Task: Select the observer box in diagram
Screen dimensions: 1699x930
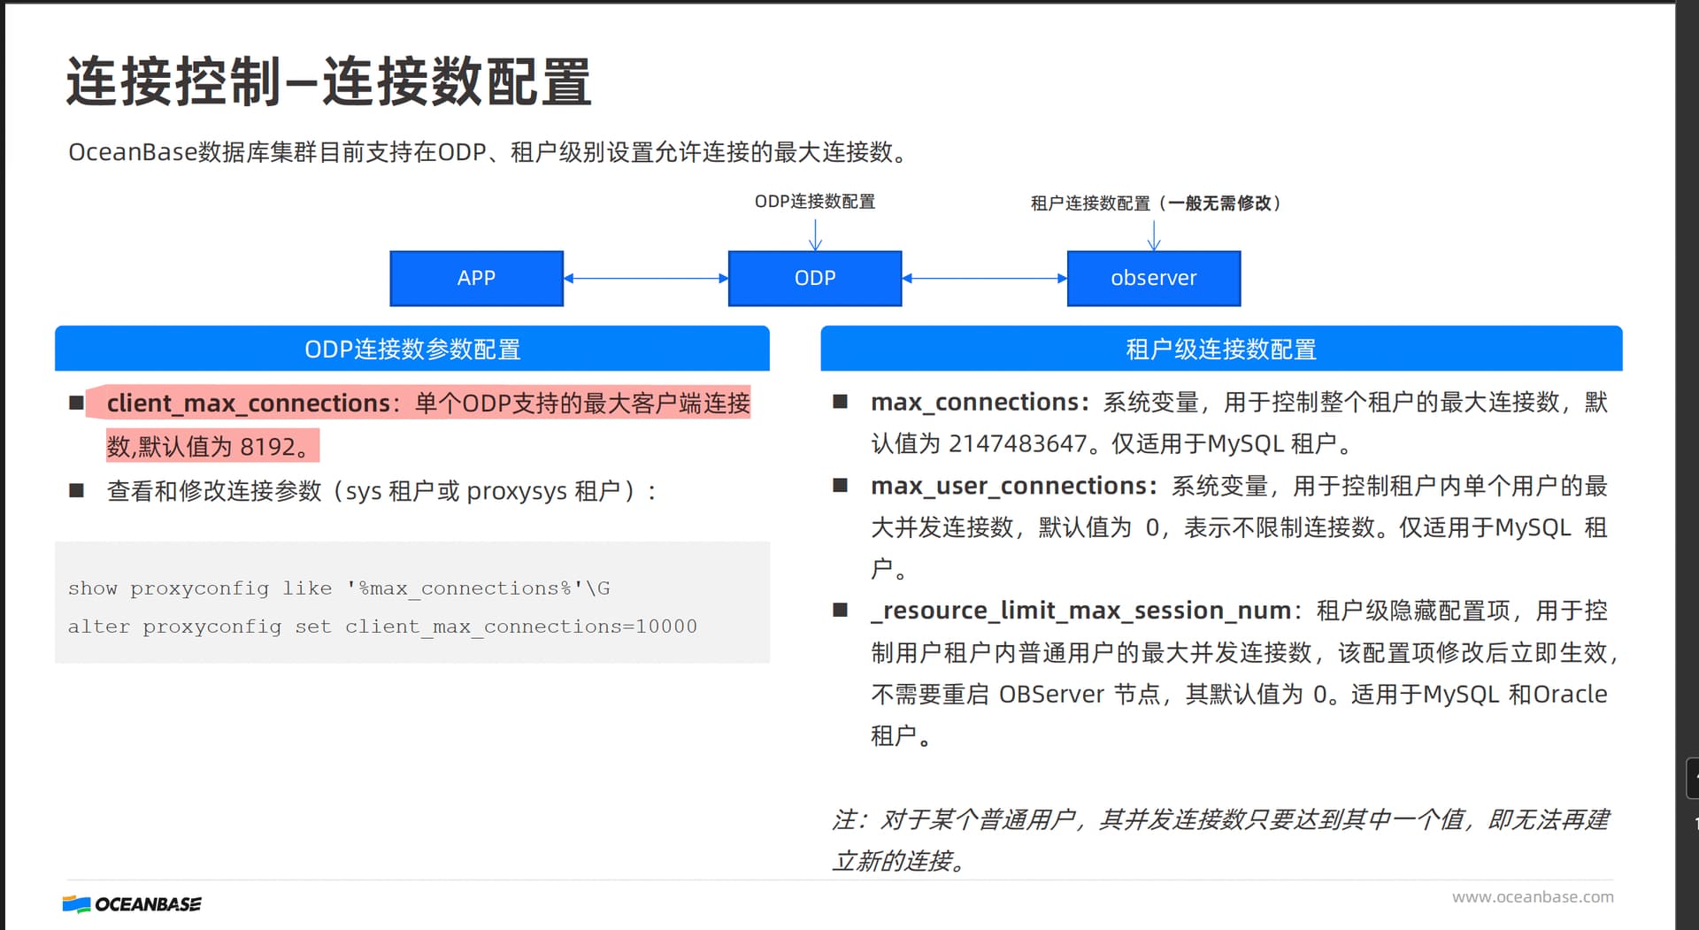Action: pyautogui.click(x=1154, y=278)
